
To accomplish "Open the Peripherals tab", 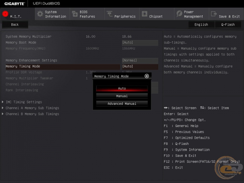I will [122, 14].
